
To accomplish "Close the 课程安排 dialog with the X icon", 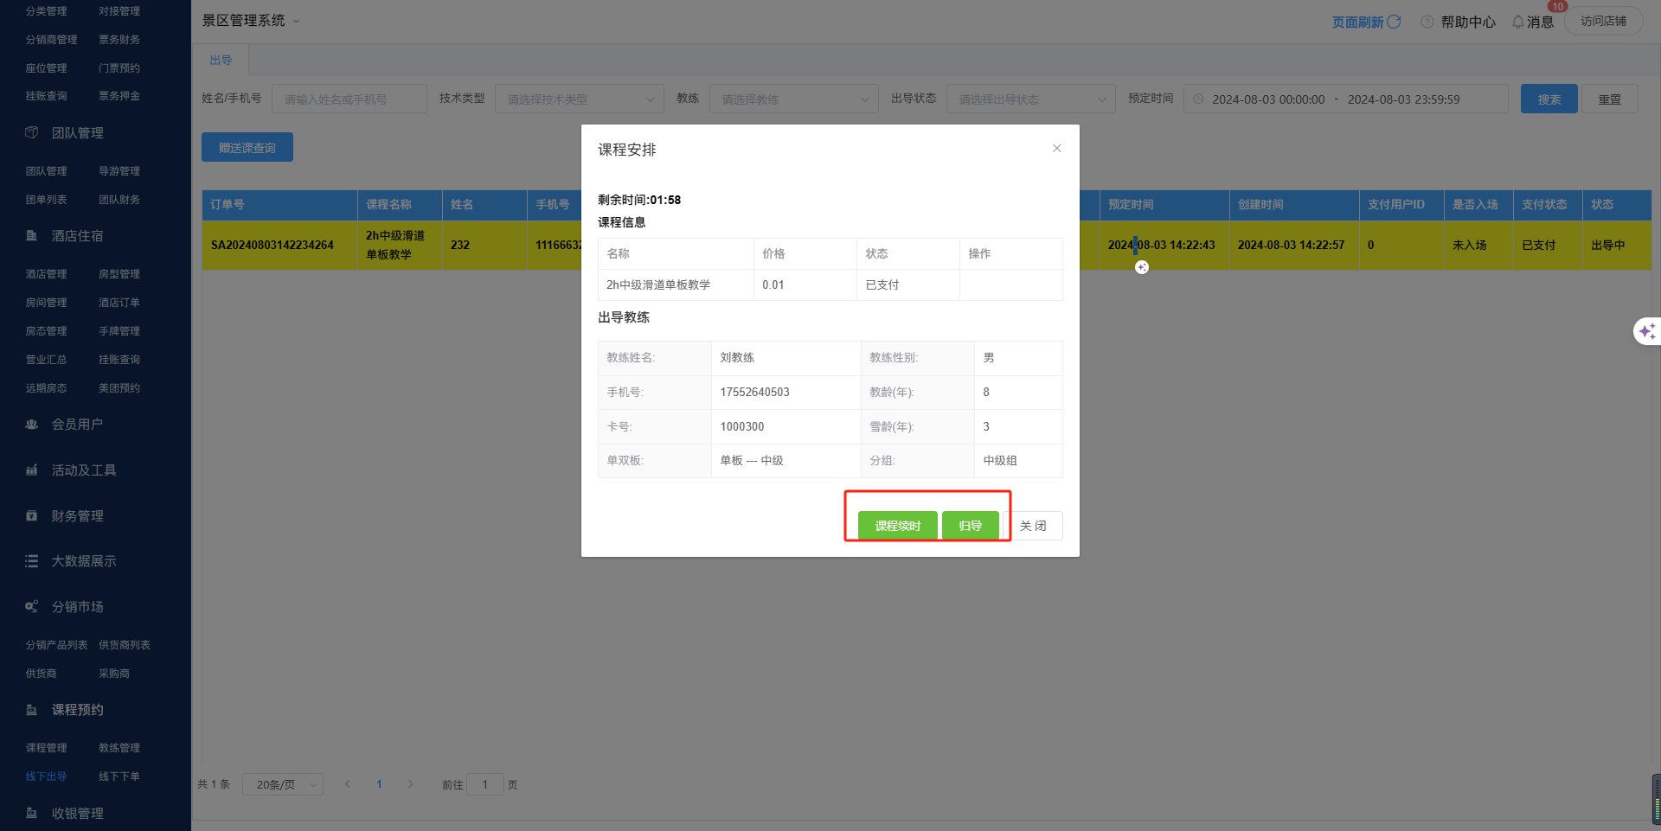I will click(1056, 149).
